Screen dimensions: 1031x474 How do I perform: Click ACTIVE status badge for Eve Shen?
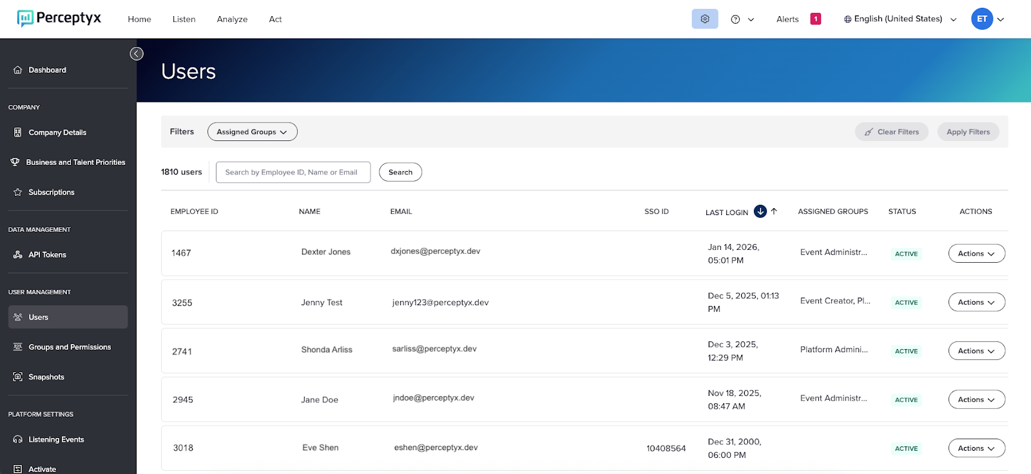click(906, 449)
